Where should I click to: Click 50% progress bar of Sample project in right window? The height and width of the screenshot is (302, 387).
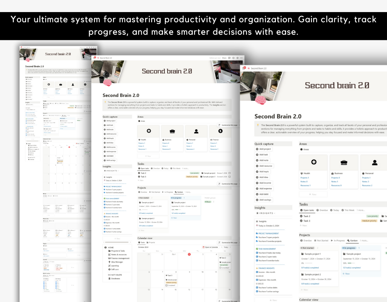pyautogui.click(x=351, y=263)
